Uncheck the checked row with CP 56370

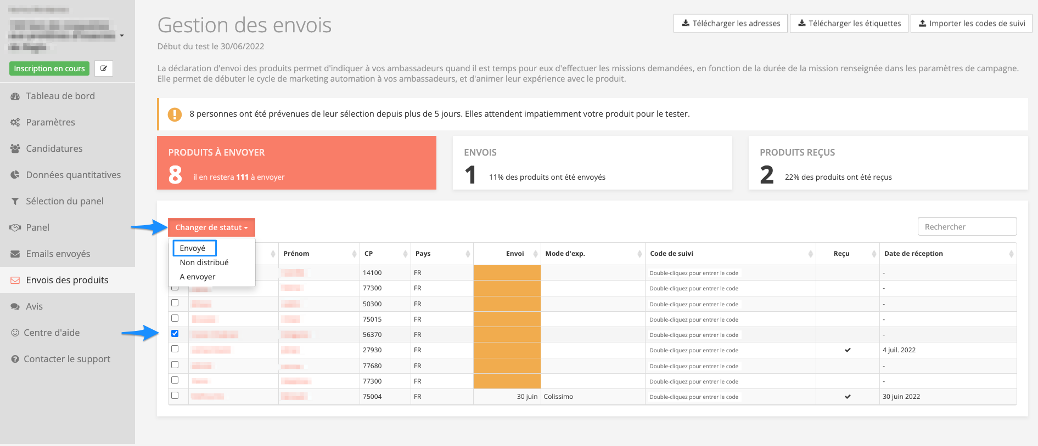[175, 333]
